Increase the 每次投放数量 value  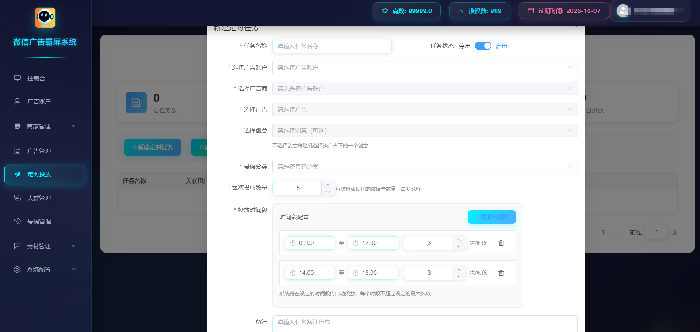328,185
